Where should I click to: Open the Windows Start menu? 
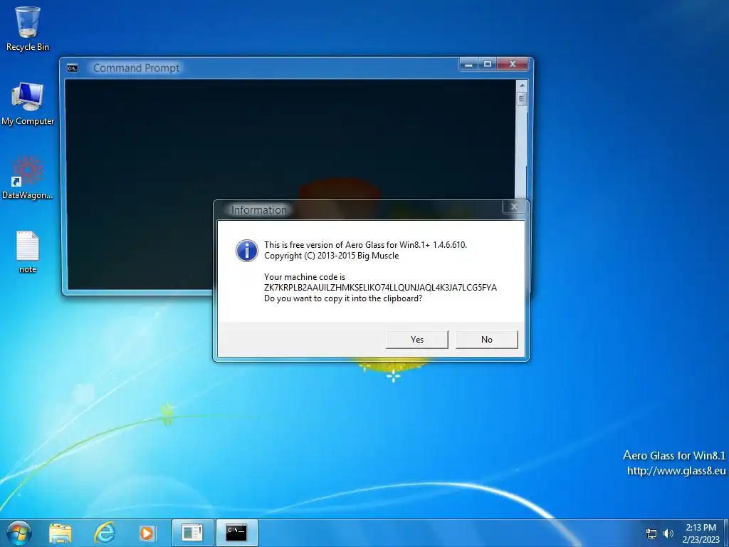(x=19, y=533)
